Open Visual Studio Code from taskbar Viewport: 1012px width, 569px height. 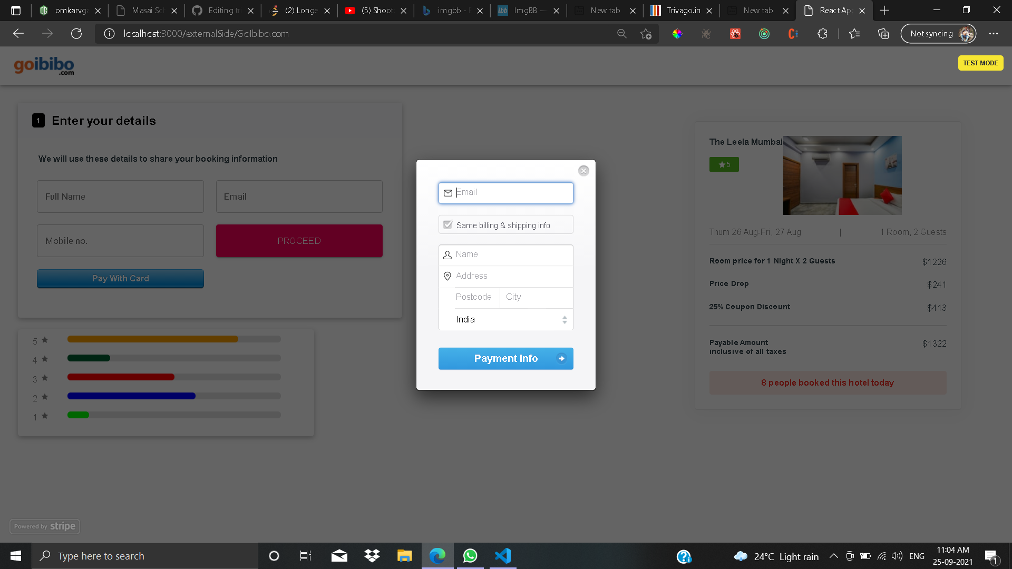(x=503, y=556)
